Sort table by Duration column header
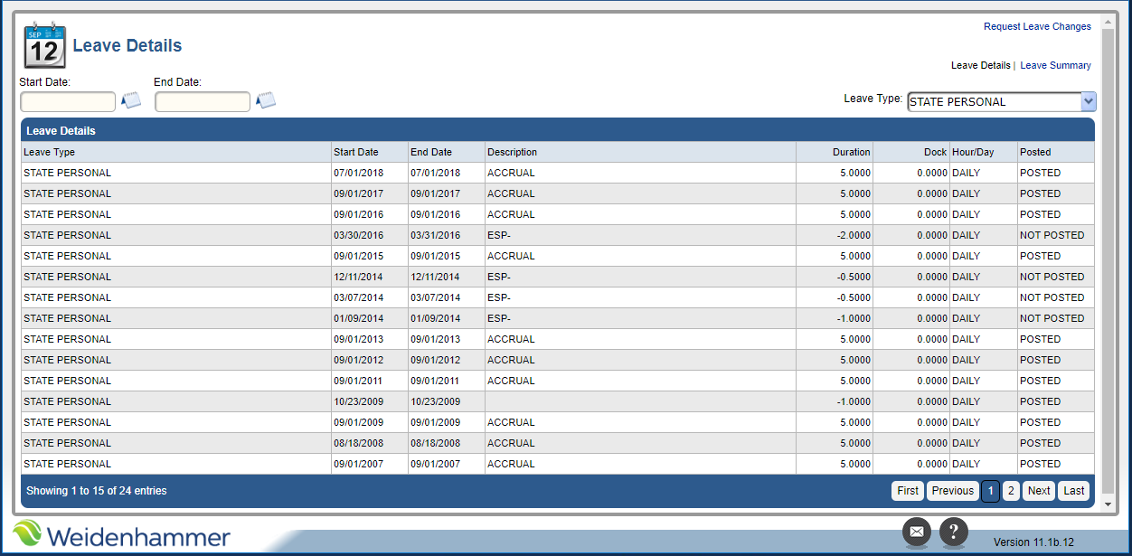Viewport: 1132px width, 556px height. point(851,152)
